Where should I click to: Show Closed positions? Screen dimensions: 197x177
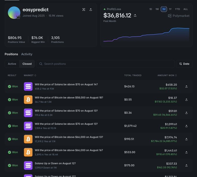[x=27, y=64]
